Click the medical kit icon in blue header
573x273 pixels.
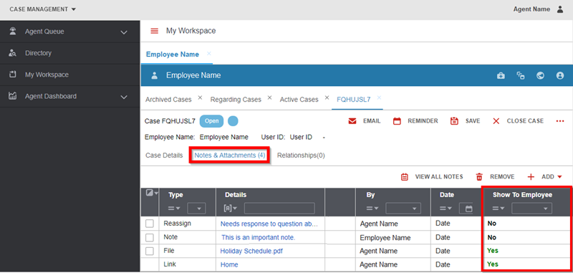tap(501, 75)
